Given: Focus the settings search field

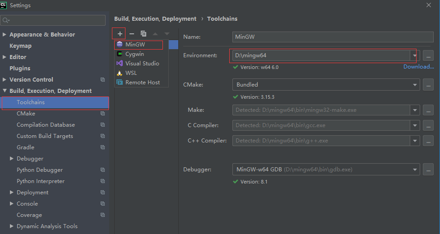Looking at the screenshot, I should point(53,20).
